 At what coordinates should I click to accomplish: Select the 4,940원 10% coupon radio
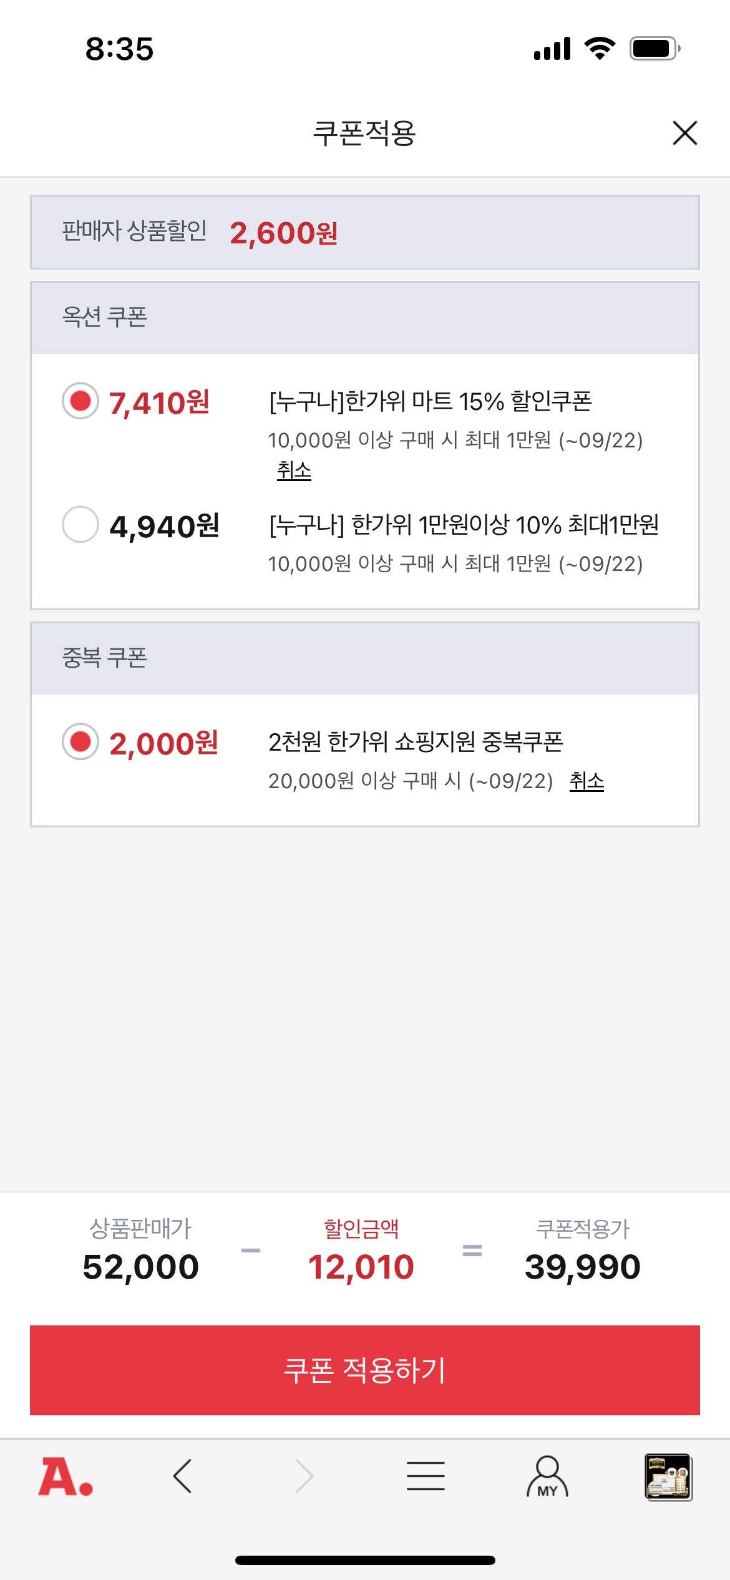80,524
